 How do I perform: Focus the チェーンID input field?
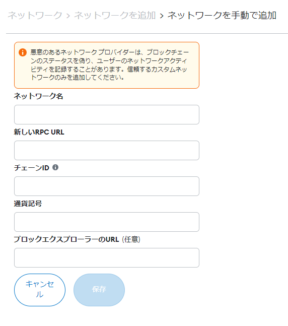click(107, 186)
